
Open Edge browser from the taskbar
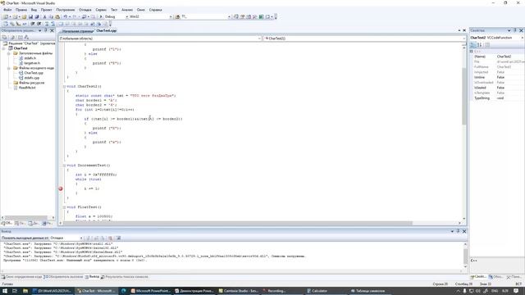point(124,291)
